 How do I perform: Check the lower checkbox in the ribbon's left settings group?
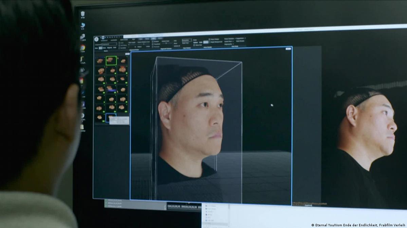pos(119,48)
